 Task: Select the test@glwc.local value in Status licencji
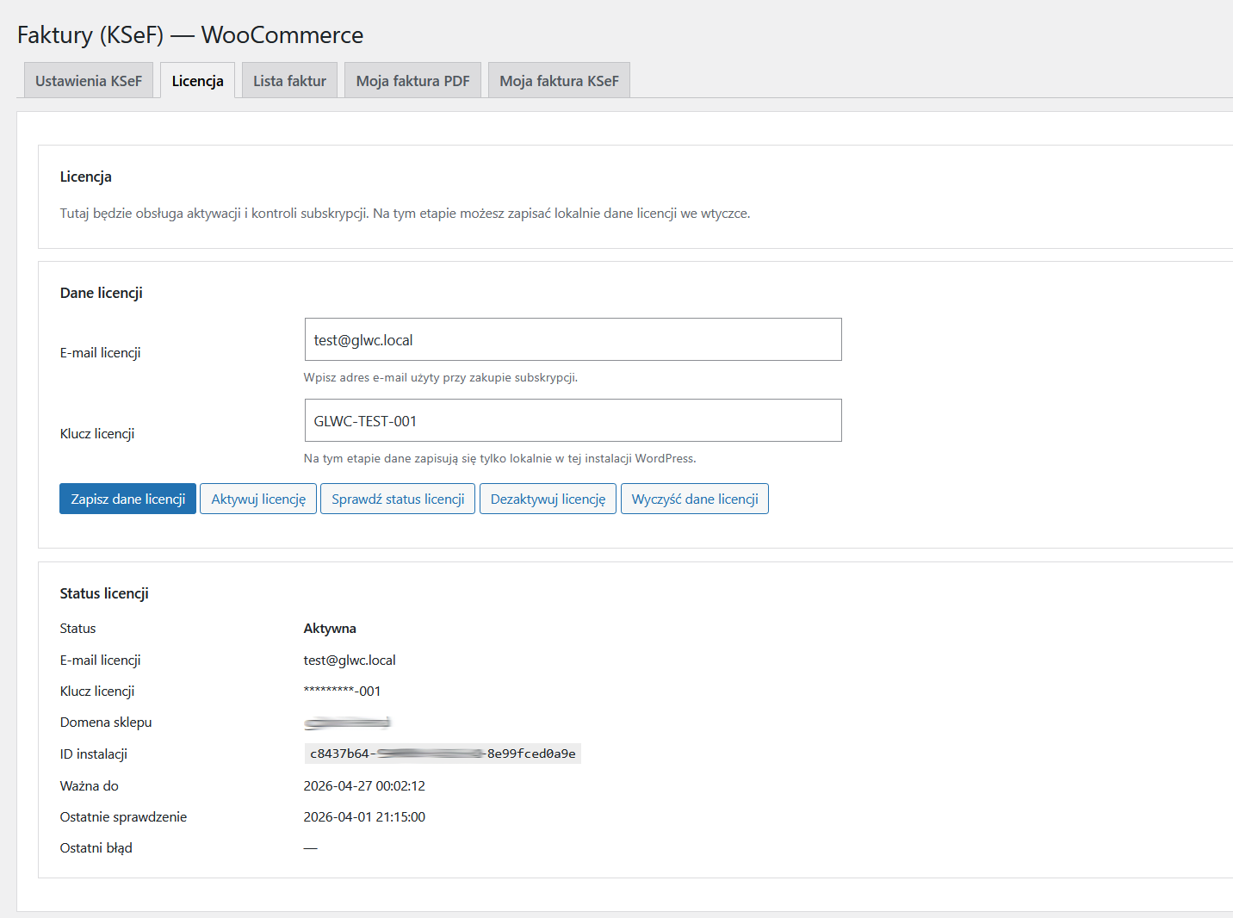350,661
